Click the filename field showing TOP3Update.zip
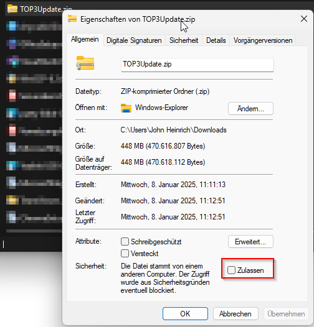This screenshot has width=314, height=327. point(197,65)
